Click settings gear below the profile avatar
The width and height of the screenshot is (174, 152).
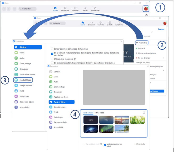[146, 15]
